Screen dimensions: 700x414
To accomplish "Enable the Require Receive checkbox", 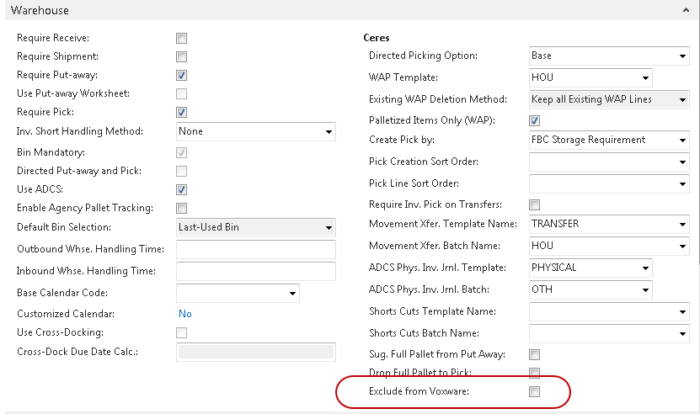I will [x=181, y=39].
